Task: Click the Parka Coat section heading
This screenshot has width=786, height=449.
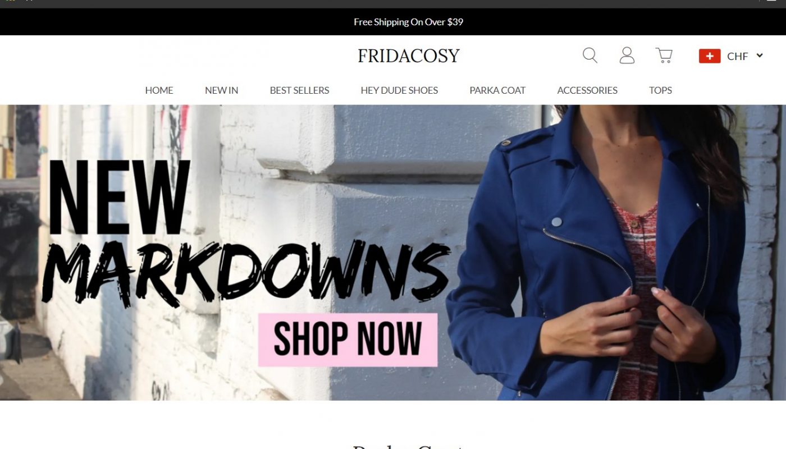Action: click(x=408, y=447)
